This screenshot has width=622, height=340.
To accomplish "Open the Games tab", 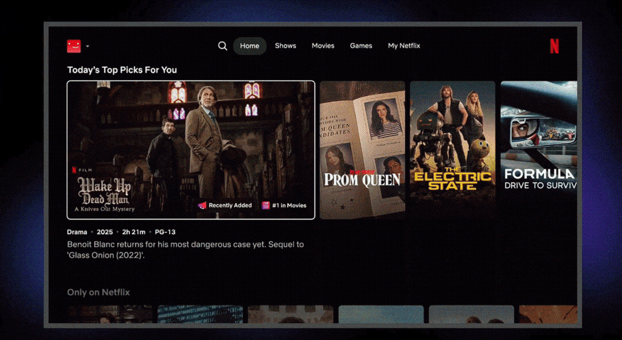I will 361,46.
